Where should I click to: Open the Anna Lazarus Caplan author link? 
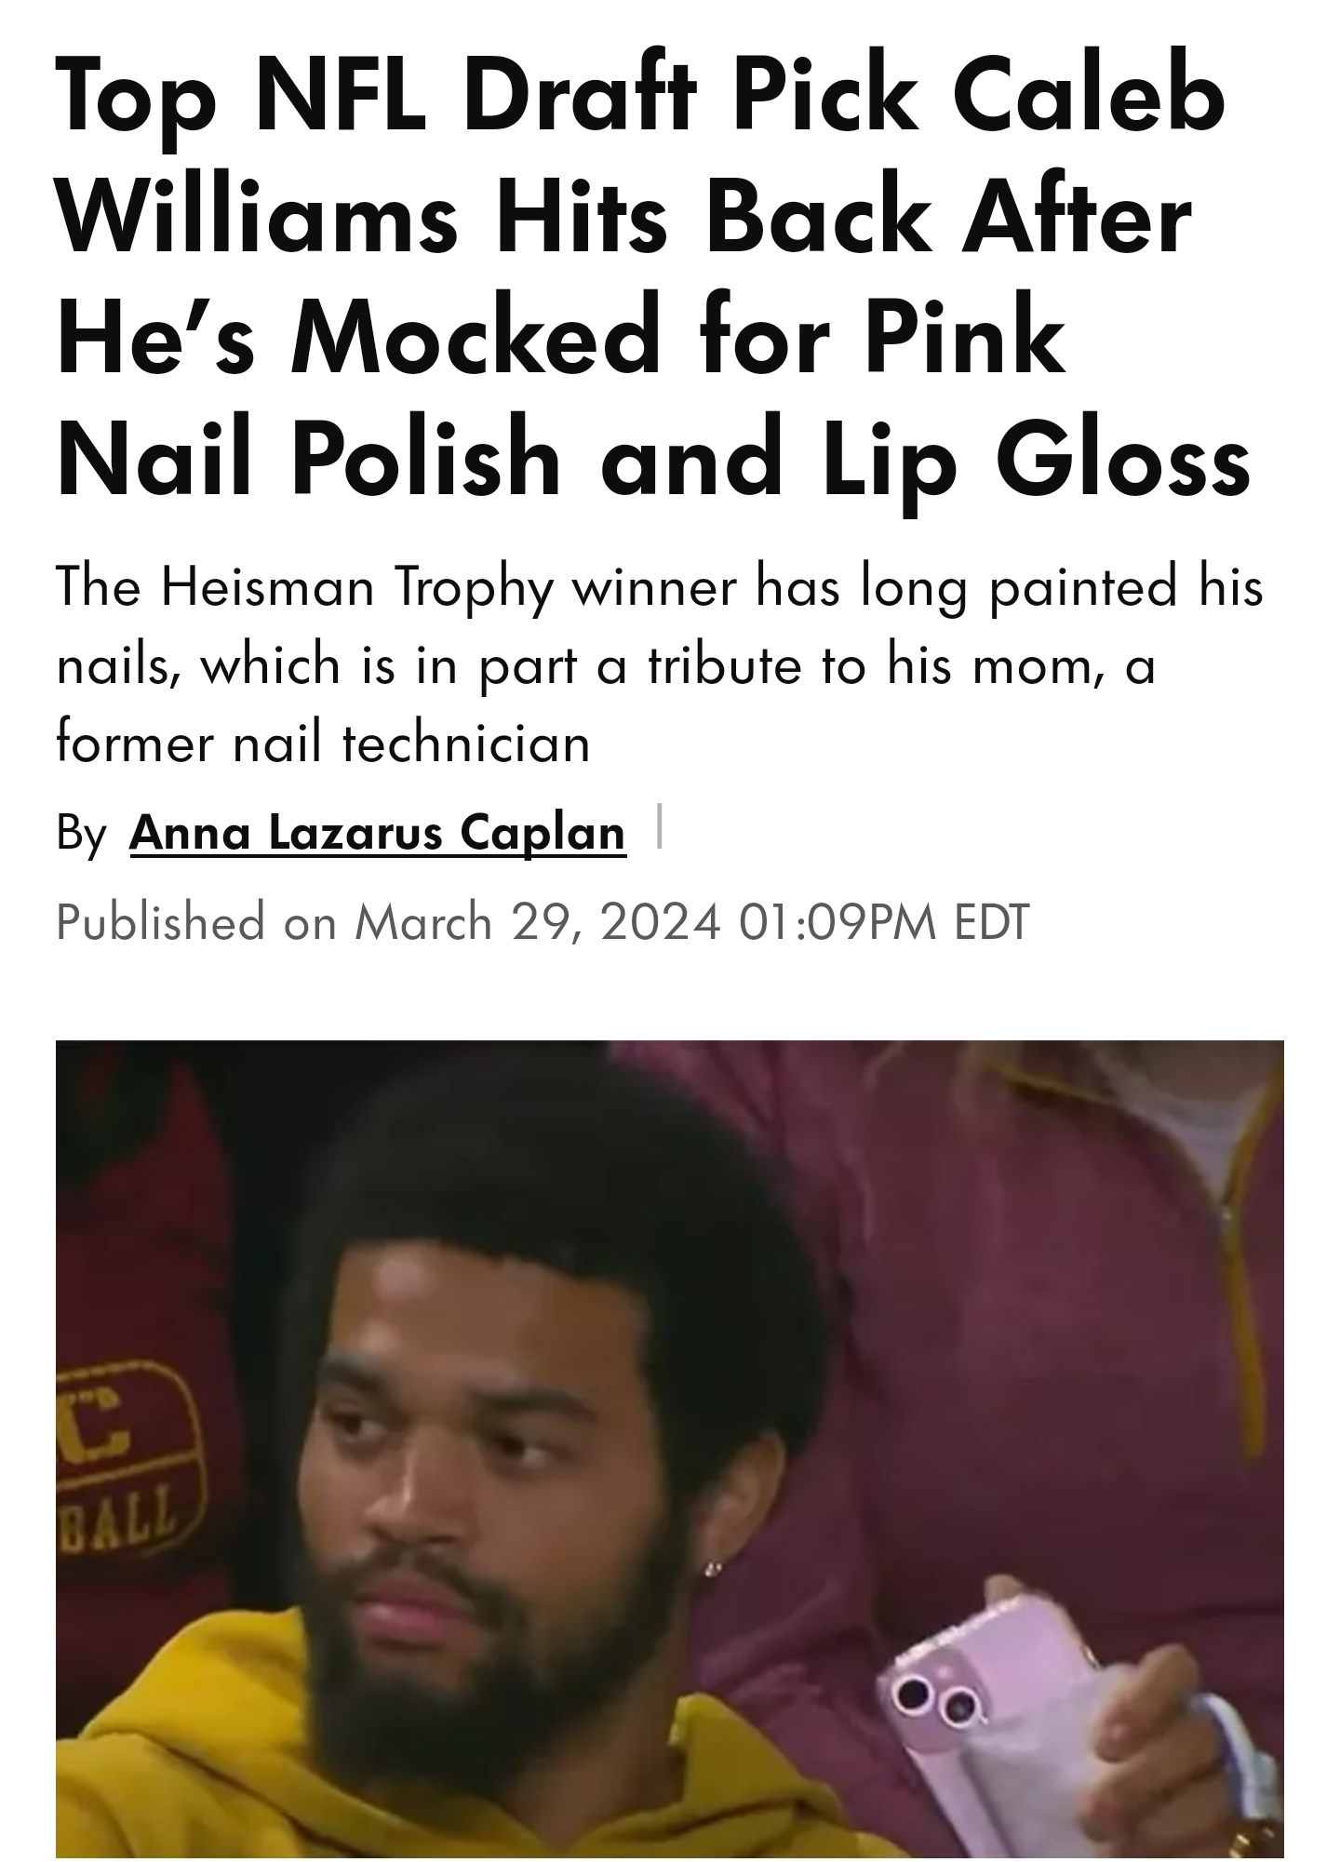click(377, 831)
